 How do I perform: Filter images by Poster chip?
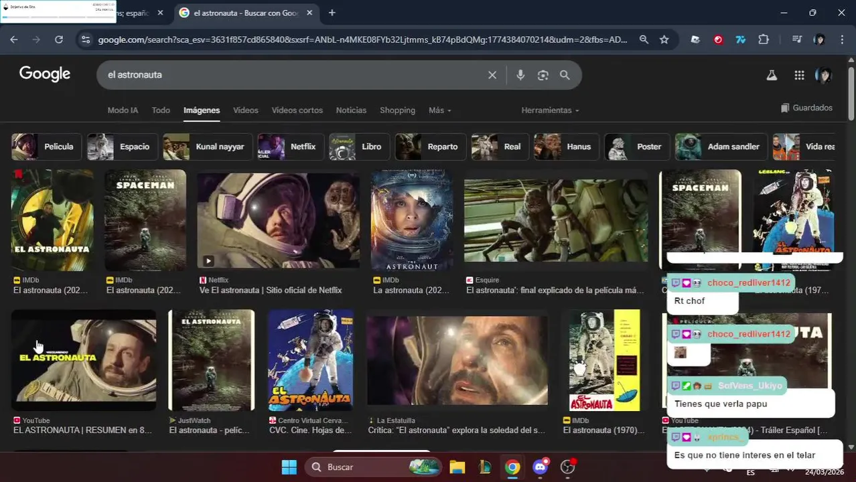coord(637,147)
